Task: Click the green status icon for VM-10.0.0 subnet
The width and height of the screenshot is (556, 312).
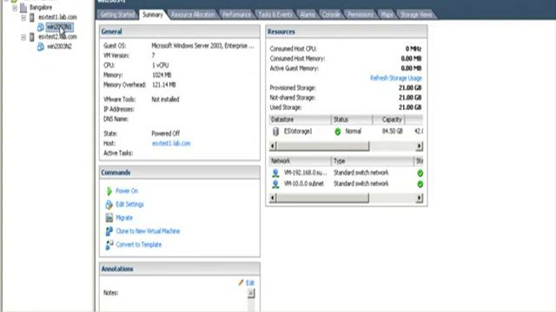Action: click(x=420, y=185)
